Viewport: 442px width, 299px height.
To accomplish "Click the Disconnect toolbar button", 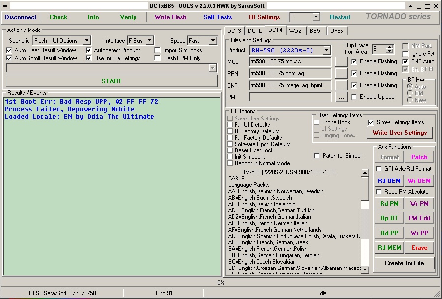I will pyautogui.click(x=21, y=17).
